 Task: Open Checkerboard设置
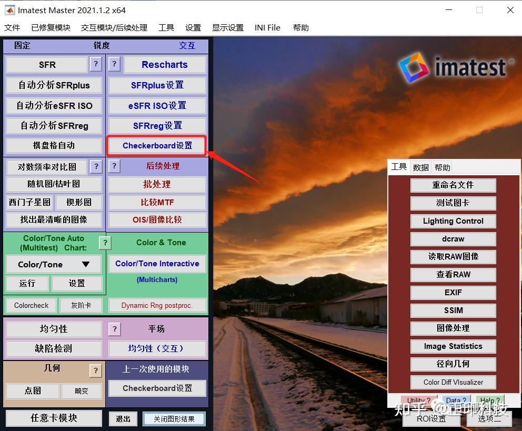coord(156,146)
